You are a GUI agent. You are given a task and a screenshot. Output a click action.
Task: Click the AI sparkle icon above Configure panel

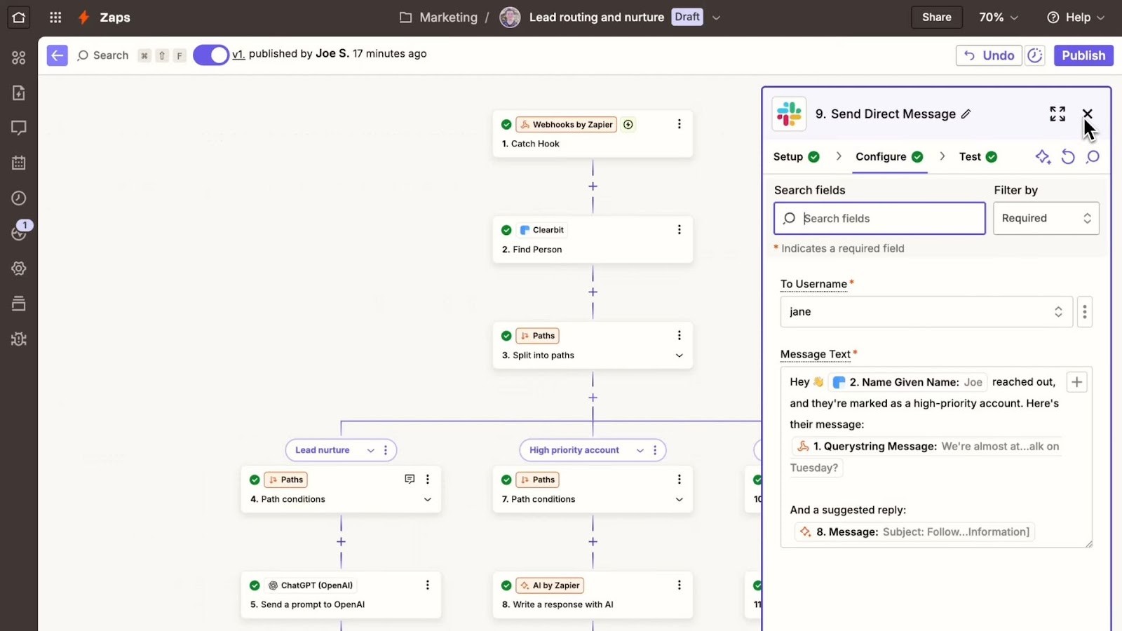coord(1043,157)
